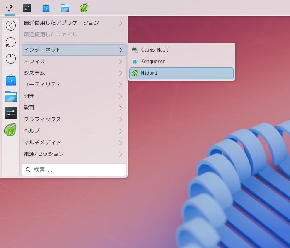The height and width of the screenshot is (248, 290).
Task: Open the オフィス category
Action: (x=74, y=62)
